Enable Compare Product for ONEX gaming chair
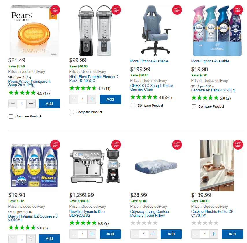 click(x=133, y=106)
